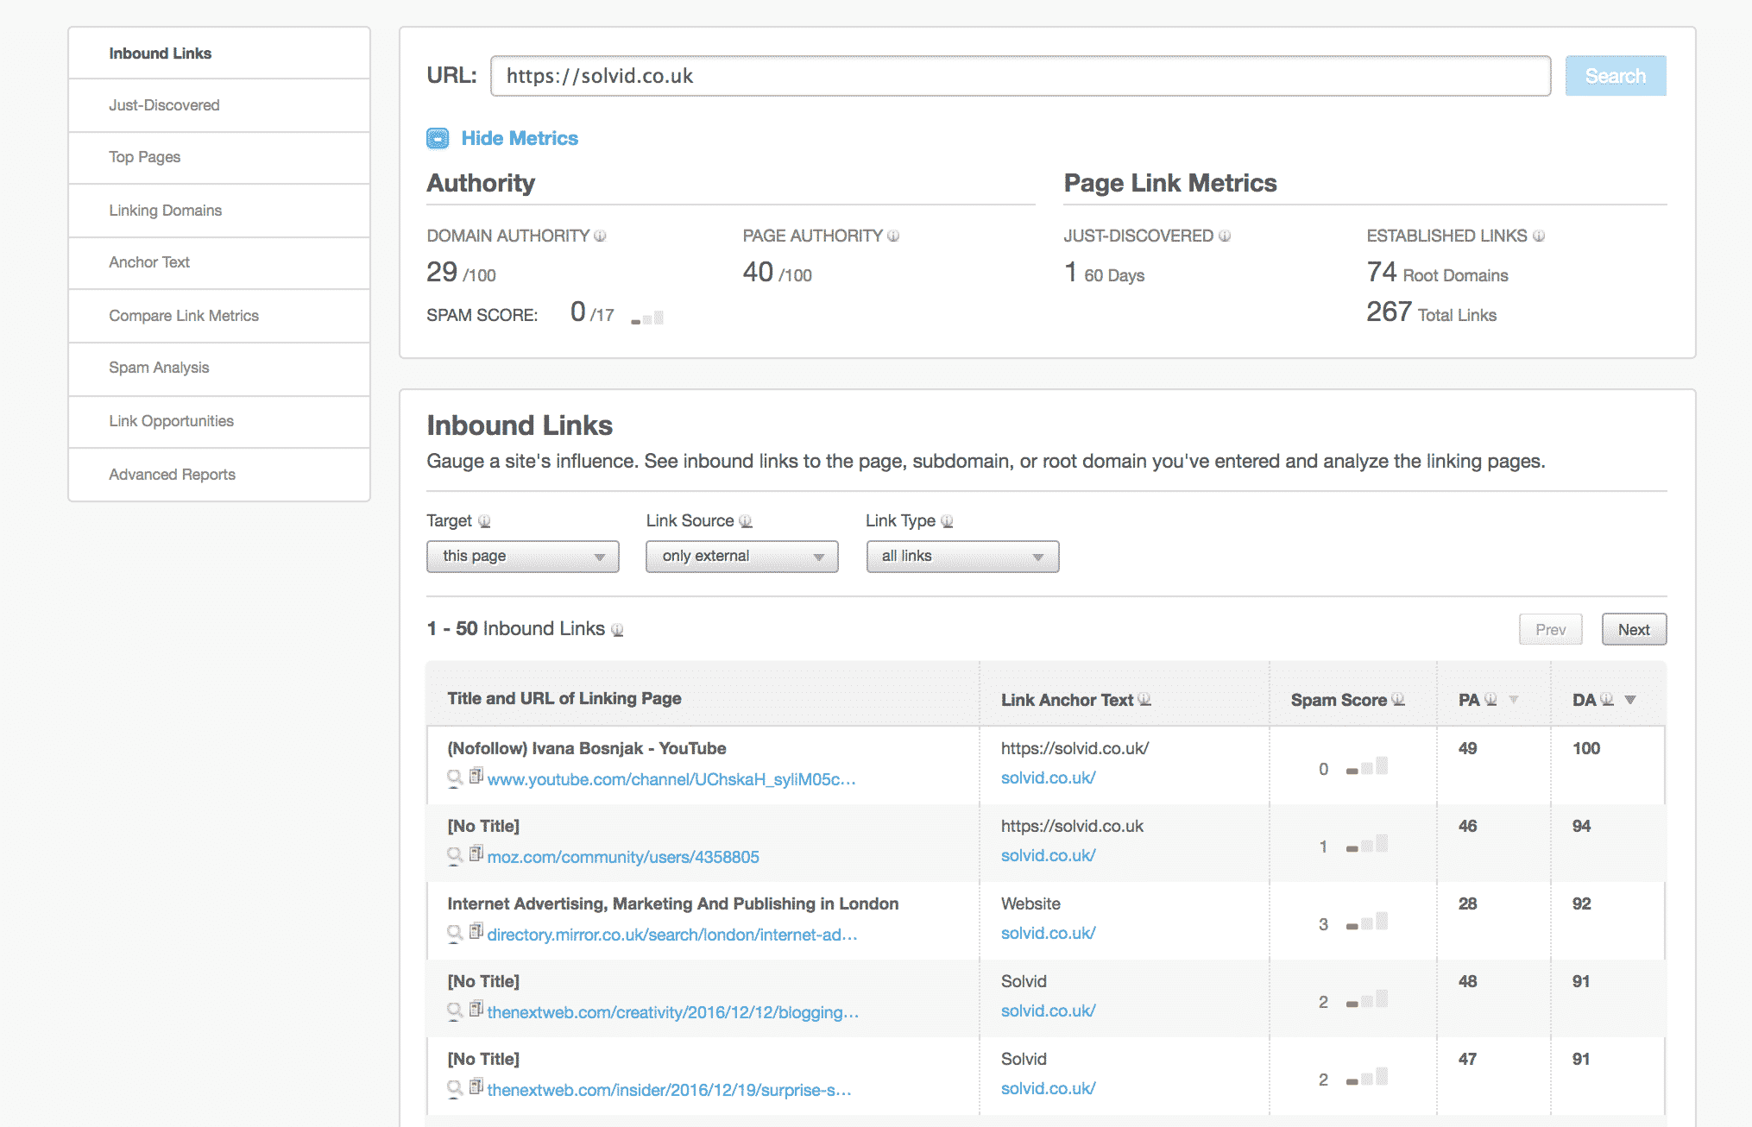
Task: Click the '40 /100' page authority value
Action: [777, 273]
